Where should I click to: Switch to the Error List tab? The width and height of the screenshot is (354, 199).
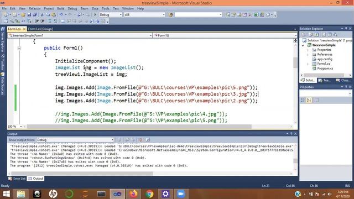pyautogui.click(x=17, y=179)
